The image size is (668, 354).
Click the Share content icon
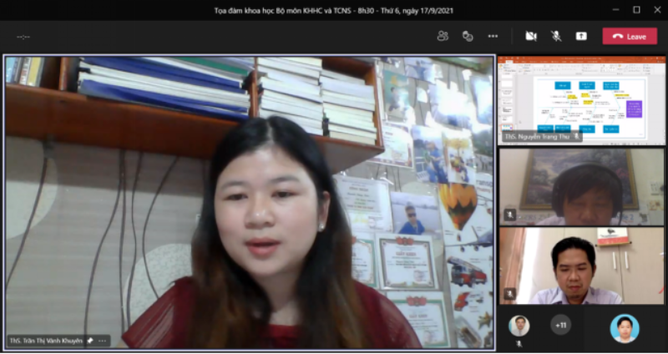point(581,36)
